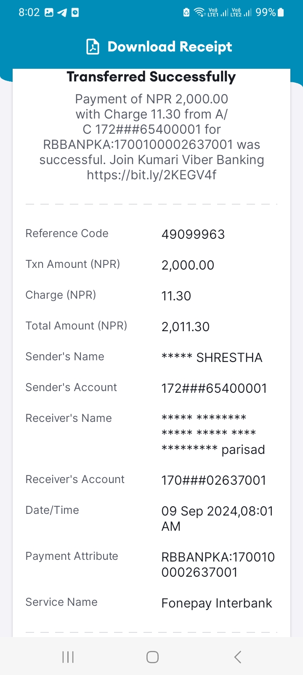The width and height of the screenshot is (303, 675).
Task: Tap the gallery notification icon in status bar
Action: [x=49, y=13]
